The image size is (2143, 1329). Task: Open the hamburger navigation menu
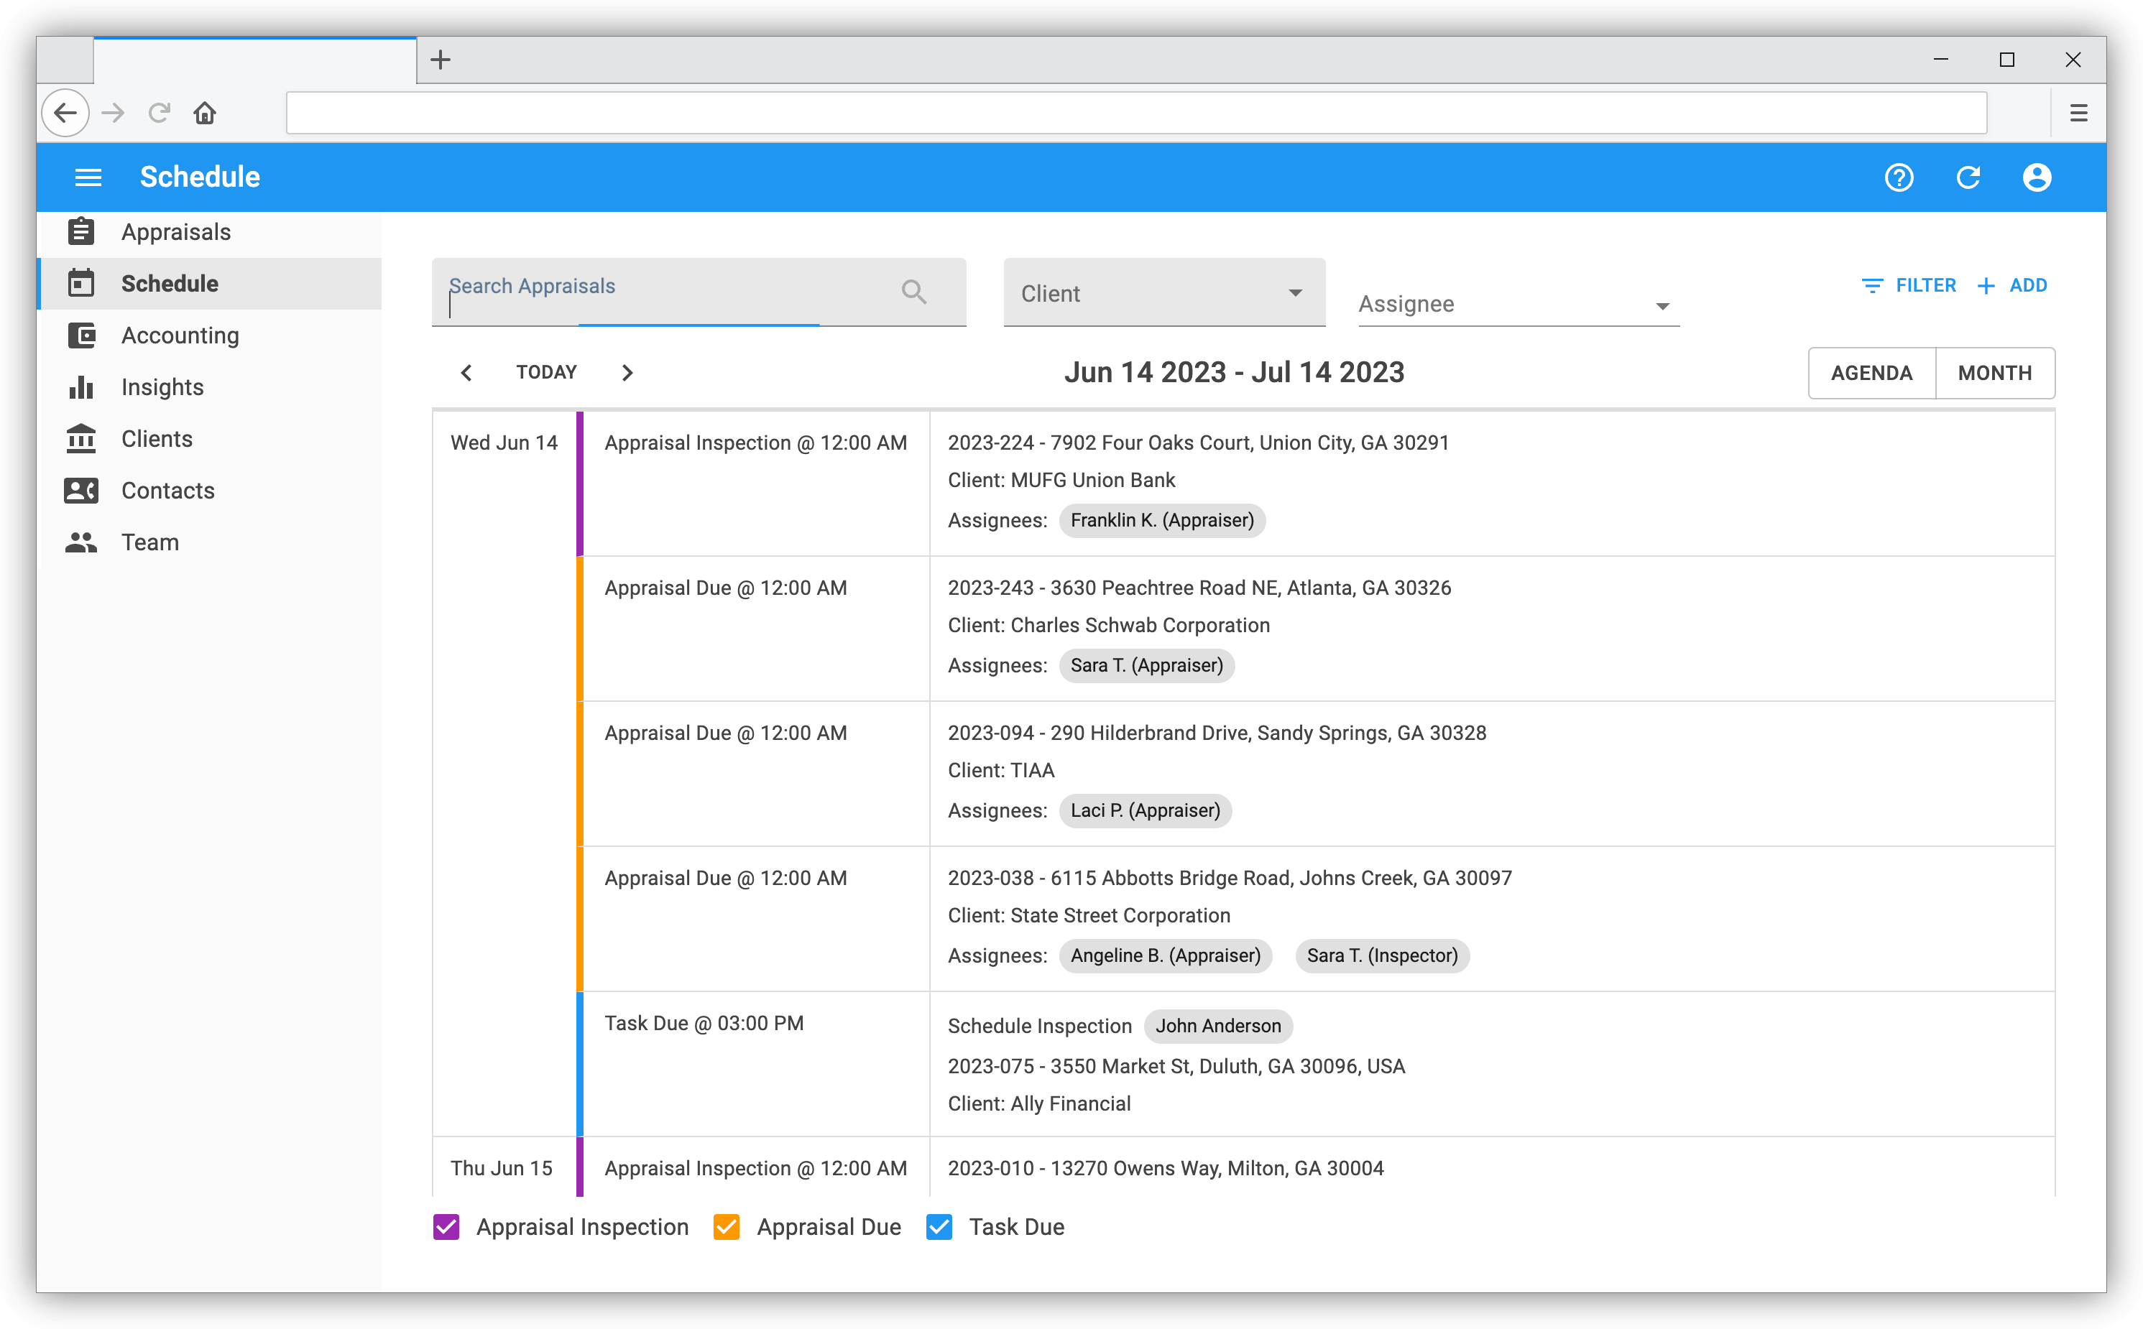[x=88, y=177]
